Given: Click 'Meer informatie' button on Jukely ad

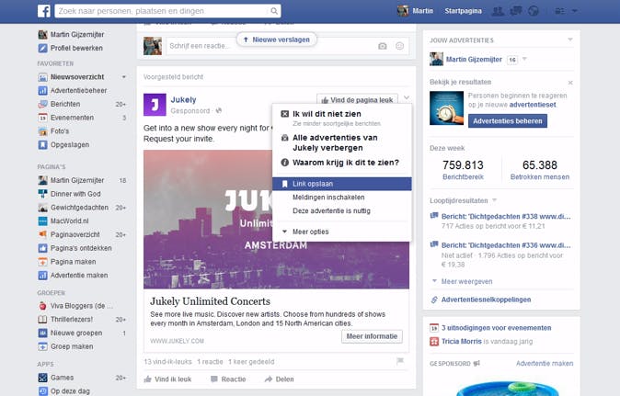Looking at the screenshot, I should pyautogui.click(x=372, y=336).
